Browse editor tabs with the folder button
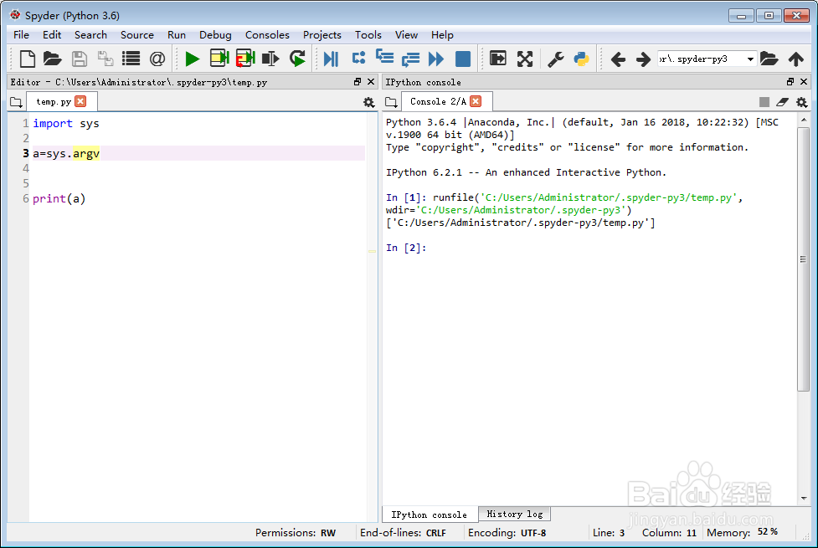818x548 pixels. (16, 102)
